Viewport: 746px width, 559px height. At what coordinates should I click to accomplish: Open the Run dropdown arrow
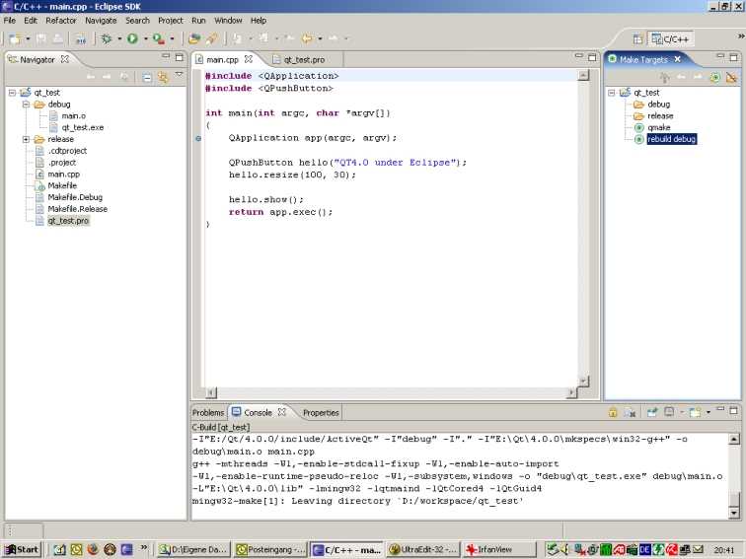pyautogui.click(x=146, y=39)
